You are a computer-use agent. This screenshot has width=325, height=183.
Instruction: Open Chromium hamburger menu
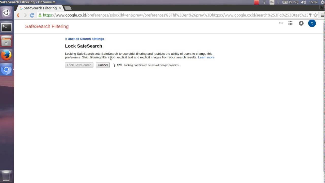click(322, 15)
